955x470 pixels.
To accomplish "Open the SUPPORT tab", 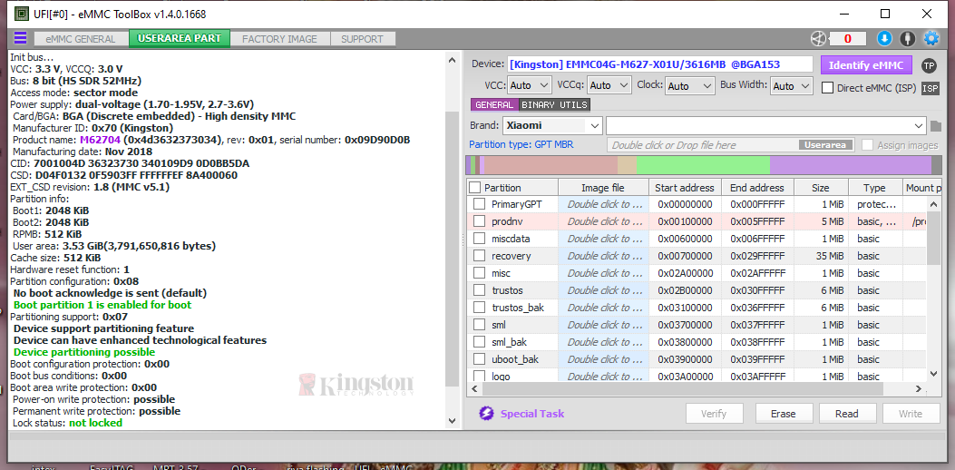I will [363, 39].
